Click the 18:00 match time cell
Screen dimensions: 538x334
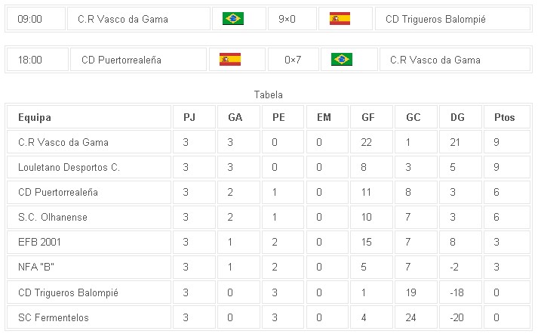(31, 60)
